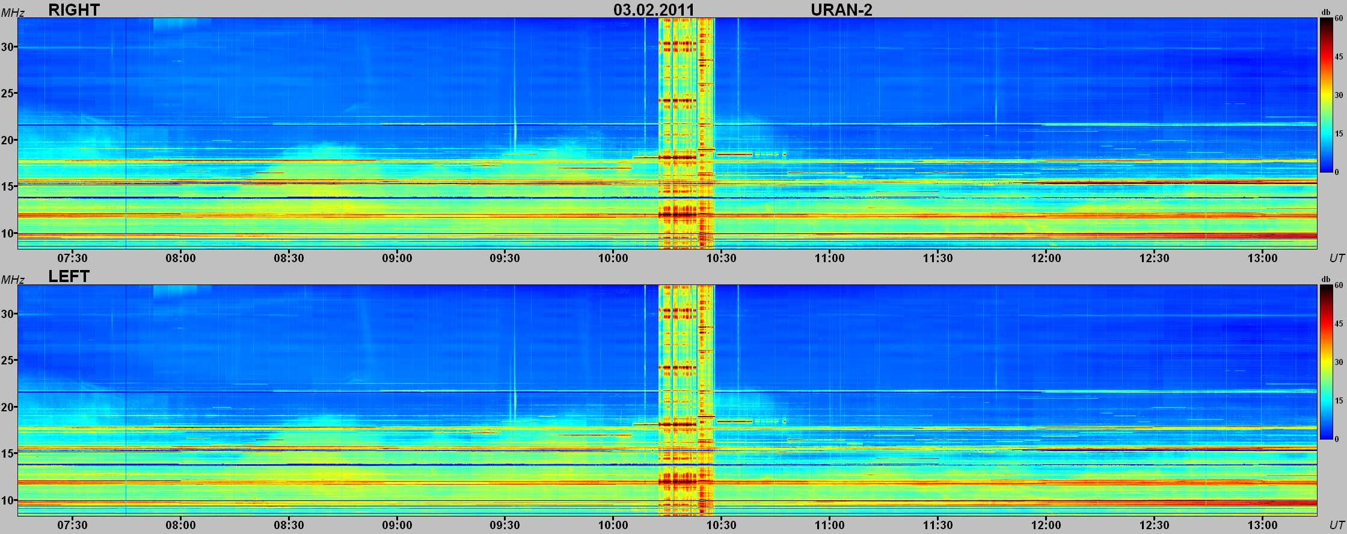Select the date label 03.02.2011

coord(654,10)
